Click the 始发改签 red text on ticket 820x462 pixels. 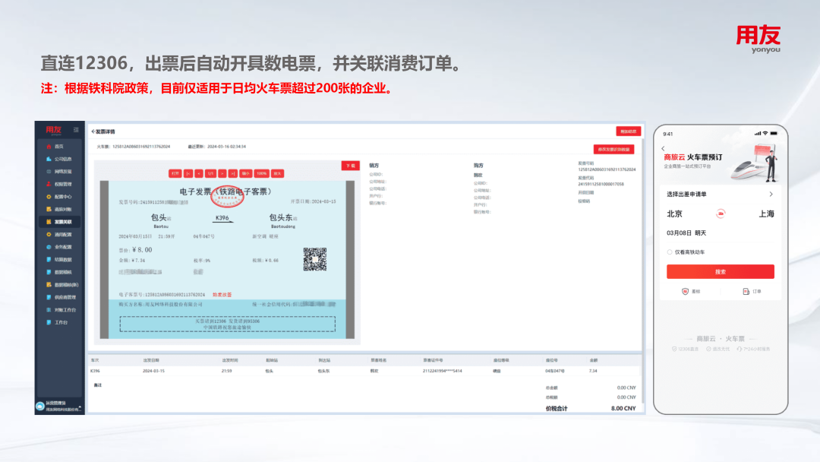[x=222, y=295]
